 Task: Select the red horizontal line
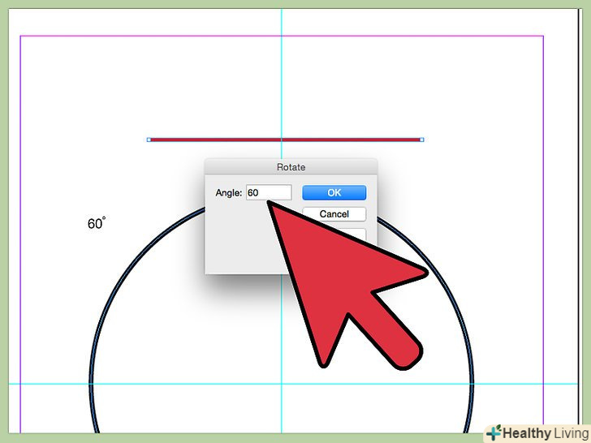coord(285,140)
